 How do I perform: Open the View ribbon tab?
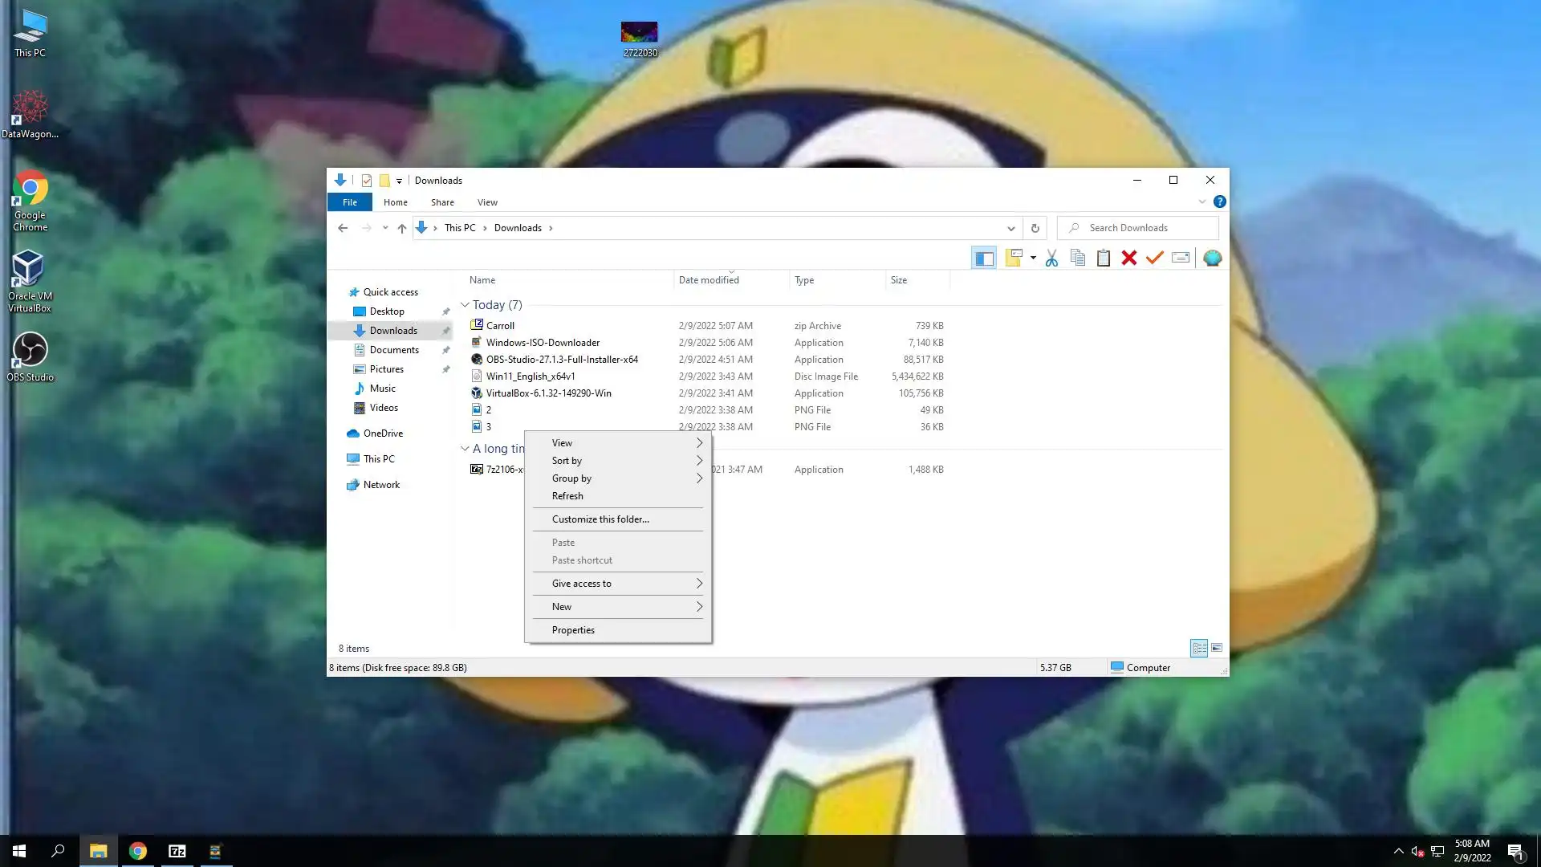pyautogui.click(x=487, y=202)
